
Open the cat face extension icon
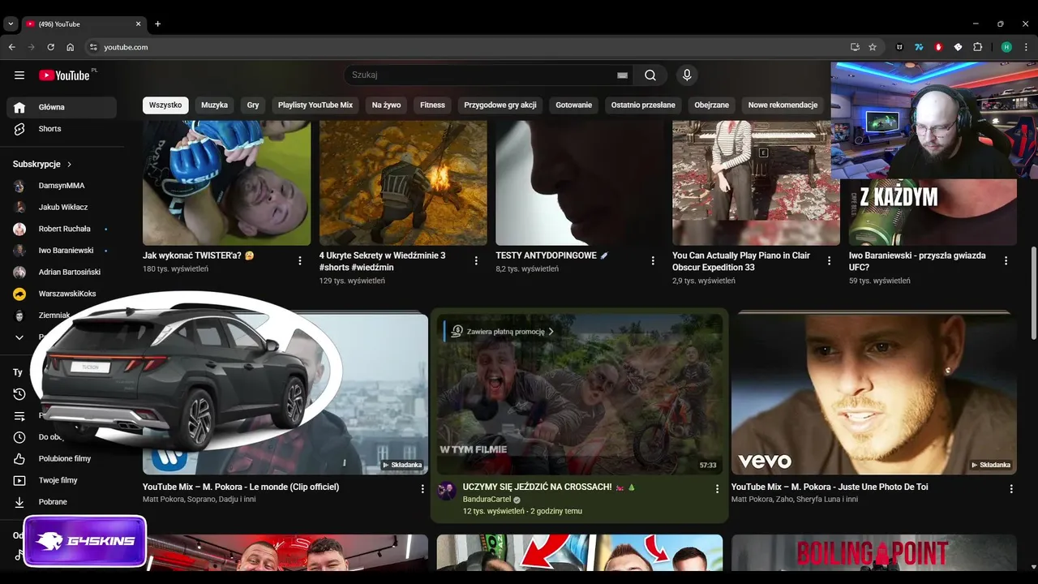[x=899, y=47]
